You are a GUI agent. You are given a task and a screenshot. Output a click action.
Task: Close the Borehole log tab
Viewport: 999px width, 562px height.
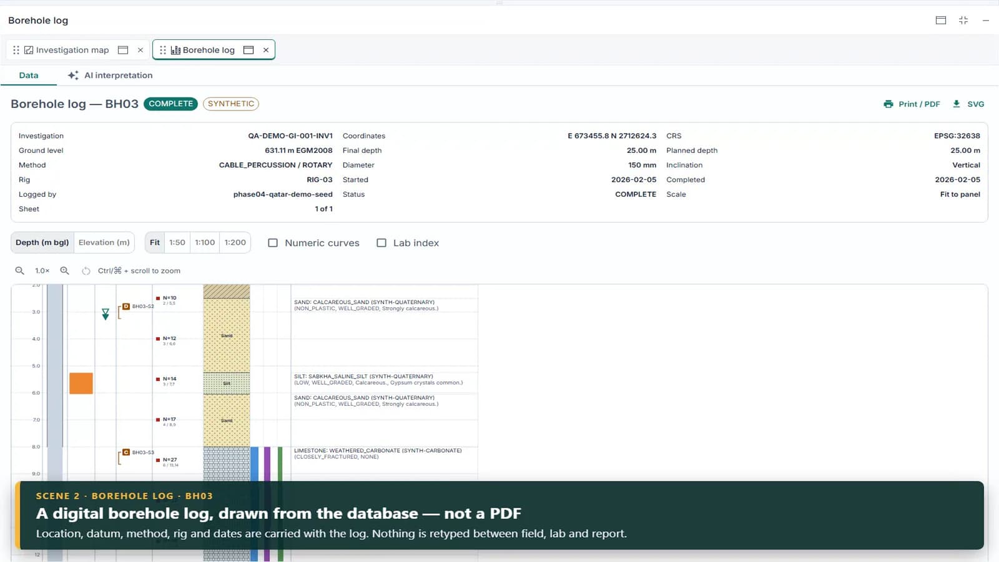266,50
